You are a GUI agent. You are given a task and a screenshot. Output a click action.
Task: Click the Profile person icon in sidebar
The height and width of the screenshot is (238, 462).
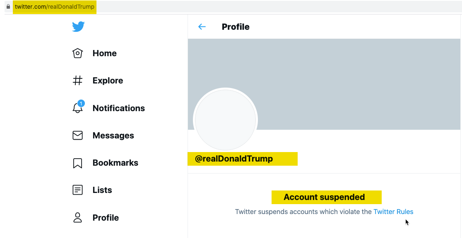tap(77, 217)
